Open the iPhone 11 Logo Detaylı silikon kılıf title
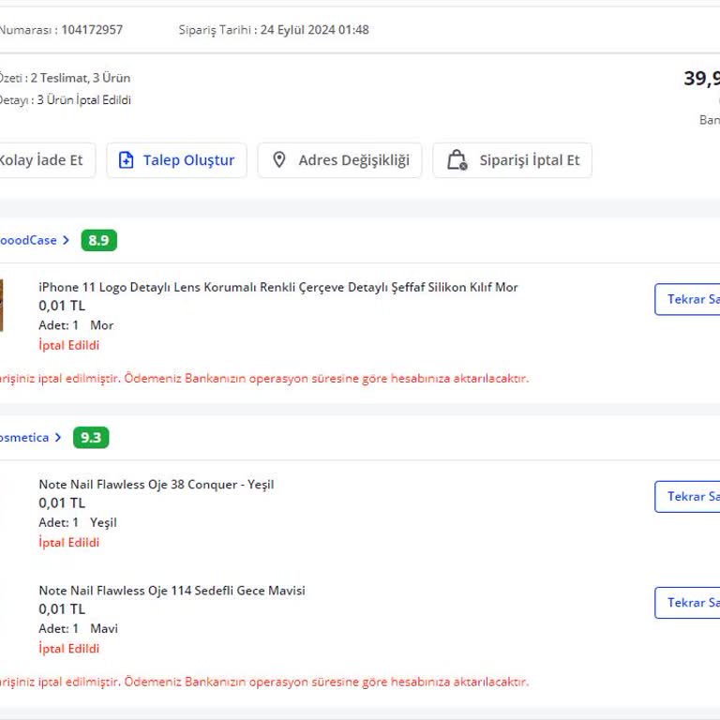Viewport: 720px width, 720px height. 277,288
